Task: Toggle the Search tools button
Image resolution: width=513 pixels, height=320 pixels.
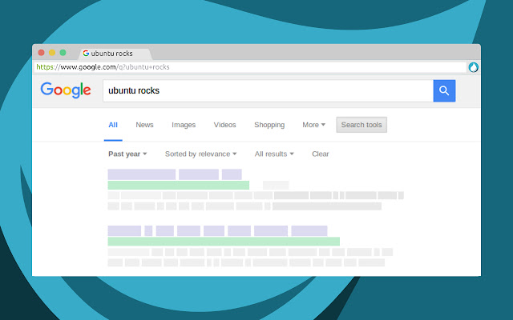Action: coord(362,125)
